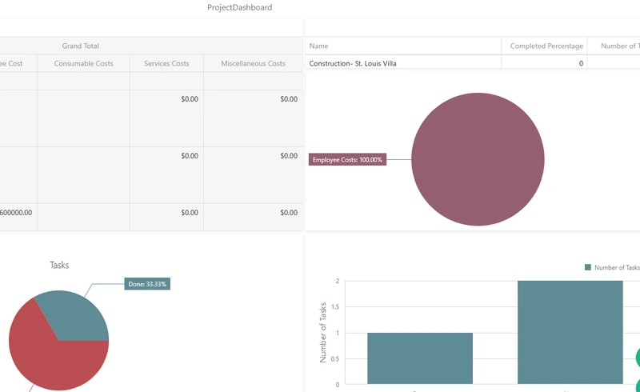
Task: Click the taller bar with value 2
Action: [570, 332]
